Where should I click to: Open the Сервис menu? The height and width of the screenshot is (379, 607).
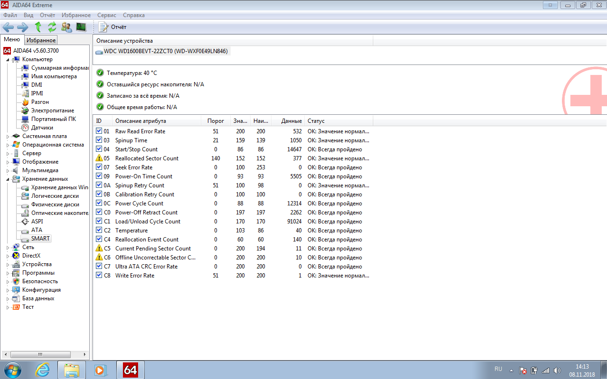pos(107,15)
